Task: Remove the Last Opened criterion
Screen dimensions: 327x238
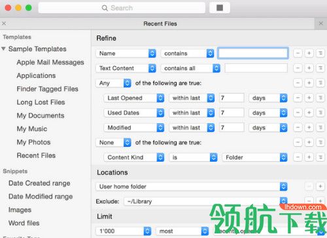Action: pos(298,98)
